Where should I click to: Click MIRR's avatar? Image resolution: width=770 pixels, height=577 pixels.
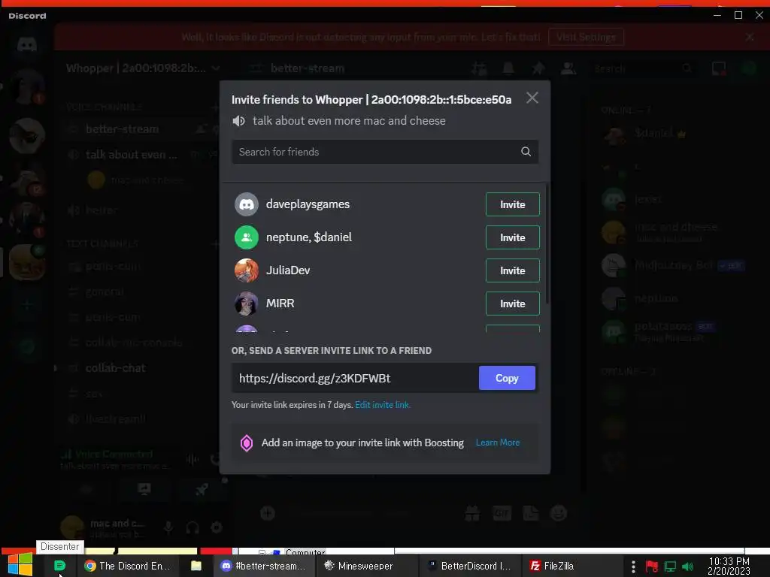click(x=247, y=304)
